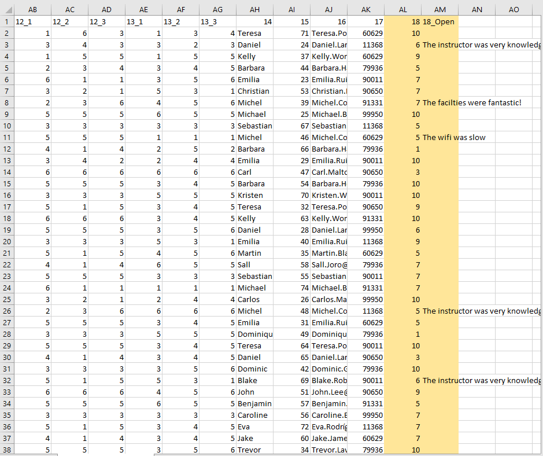
Task: Select the "13_3" header cell
Action: tap(217, 21)
